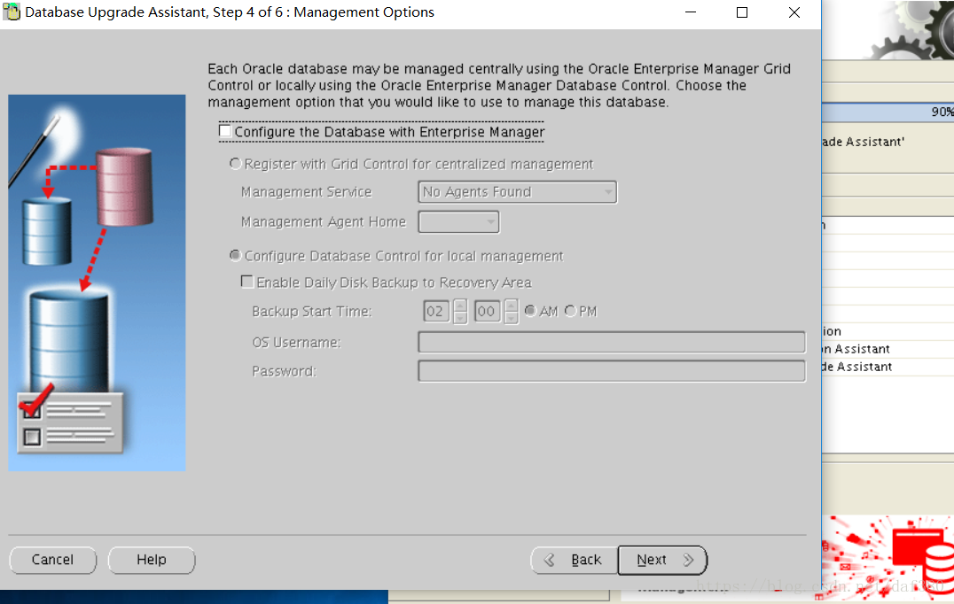Click the backup hour field showing 02
This screenshot has width=954, height=604.
436,312
